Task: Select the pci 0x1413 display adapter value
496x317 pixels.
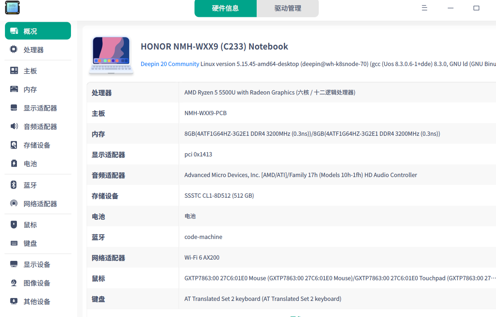Action: (x=198, y=154)
